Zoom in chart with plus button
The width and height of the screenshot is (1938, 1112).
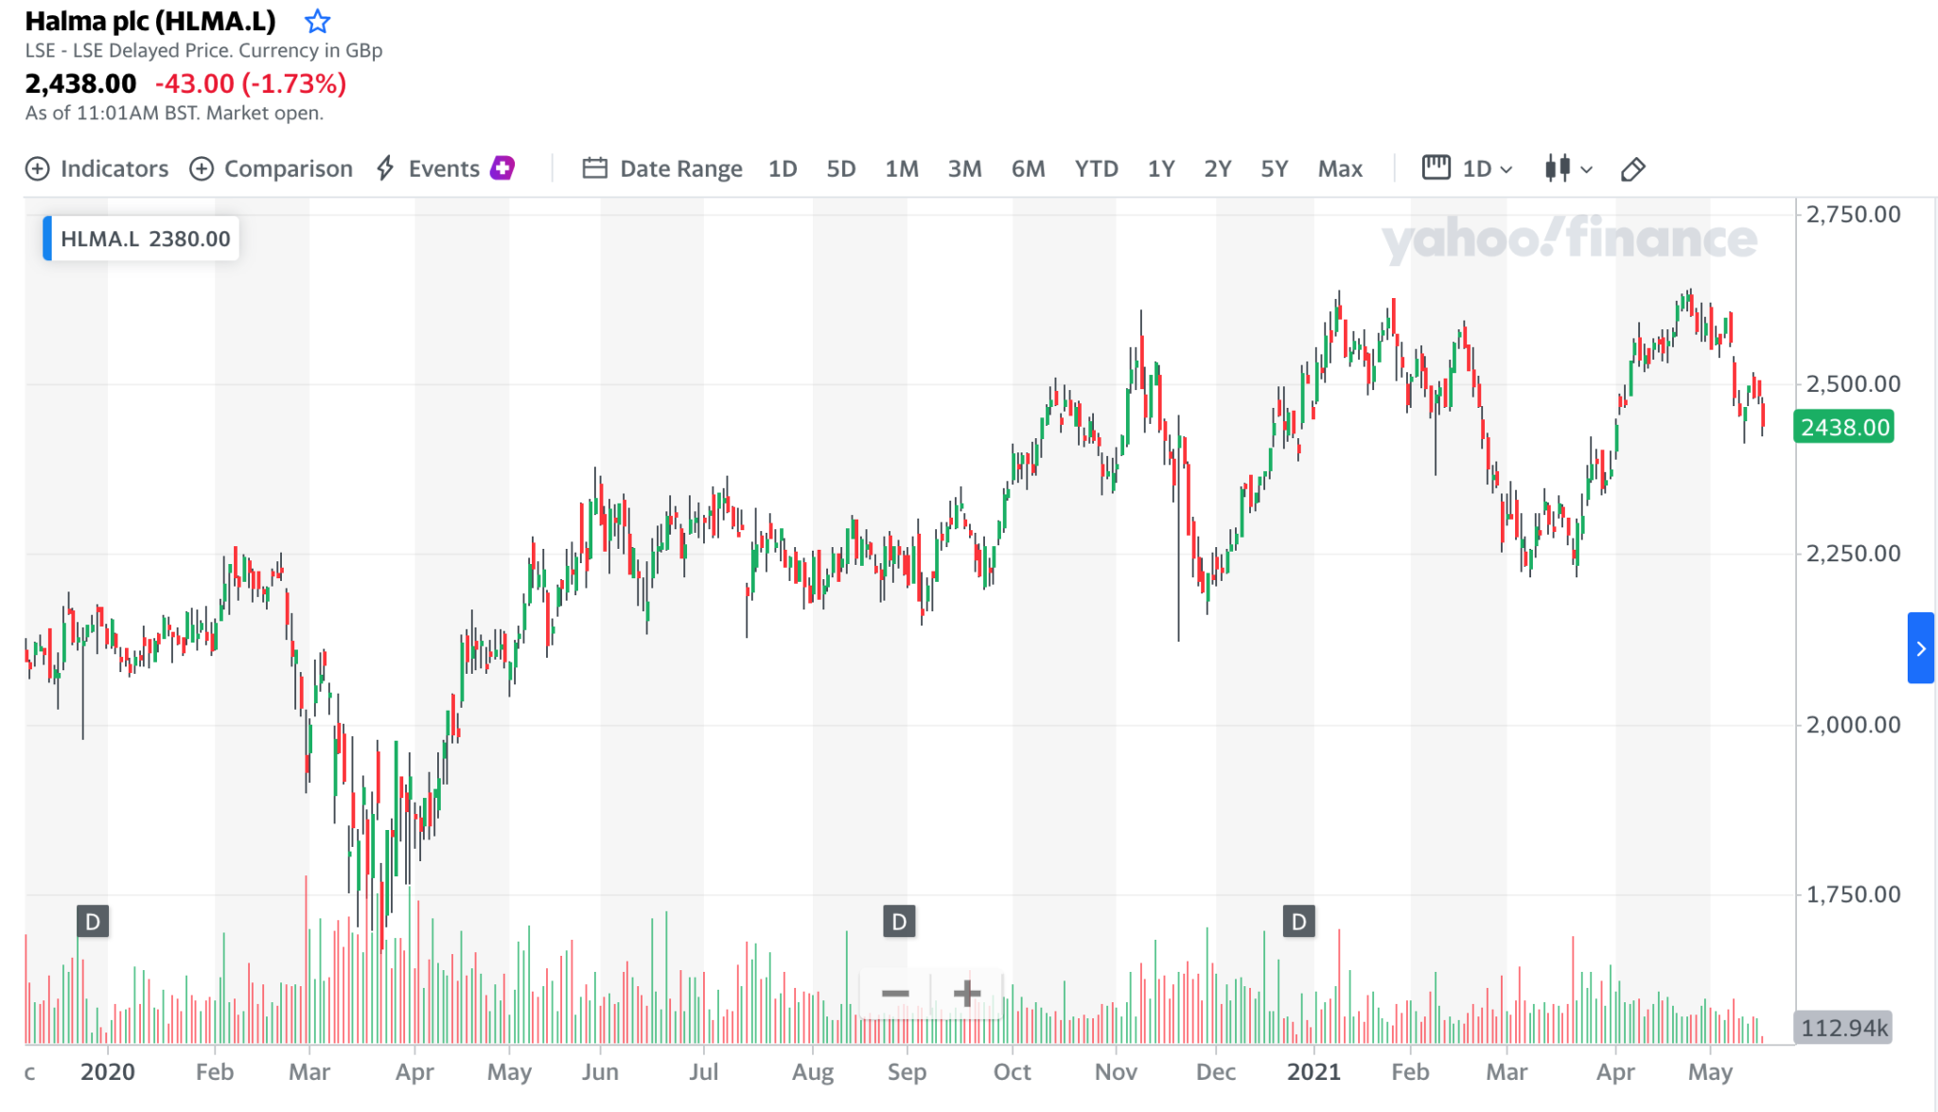tap(966, 993)
